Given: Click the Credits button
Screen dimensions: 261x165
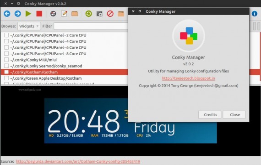Looking at the screenshot, I should point(210,115).
